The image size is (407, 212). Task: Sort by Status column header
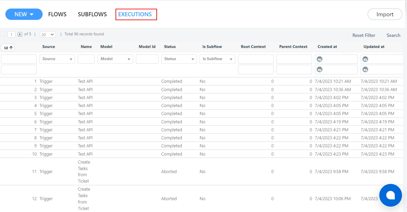[x=170, y=47]
